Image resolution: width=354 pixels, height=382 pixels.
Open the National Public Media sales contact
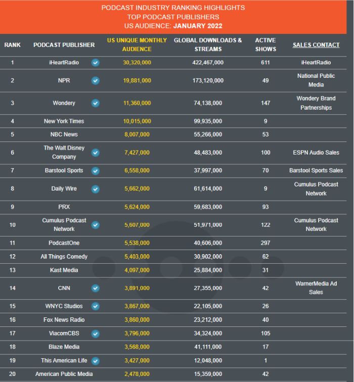[316, 80]
